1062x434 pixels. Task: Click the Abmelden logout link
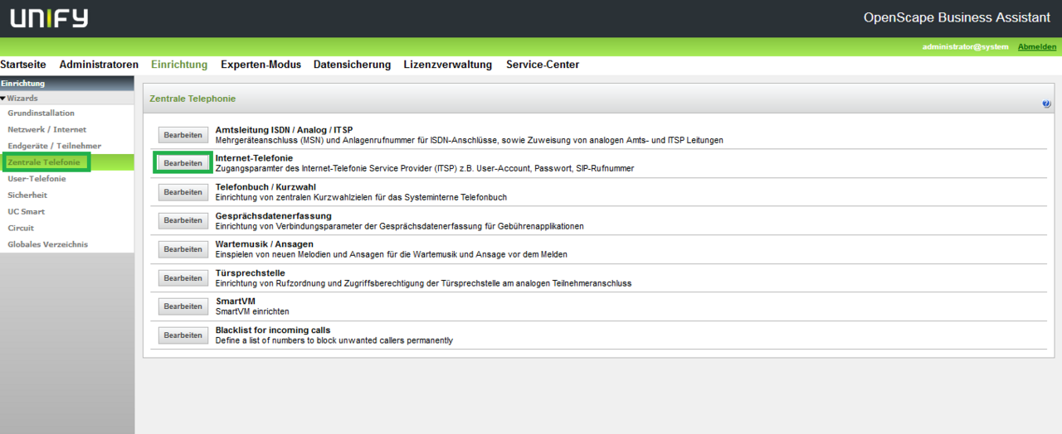[x=1037, y=47]
